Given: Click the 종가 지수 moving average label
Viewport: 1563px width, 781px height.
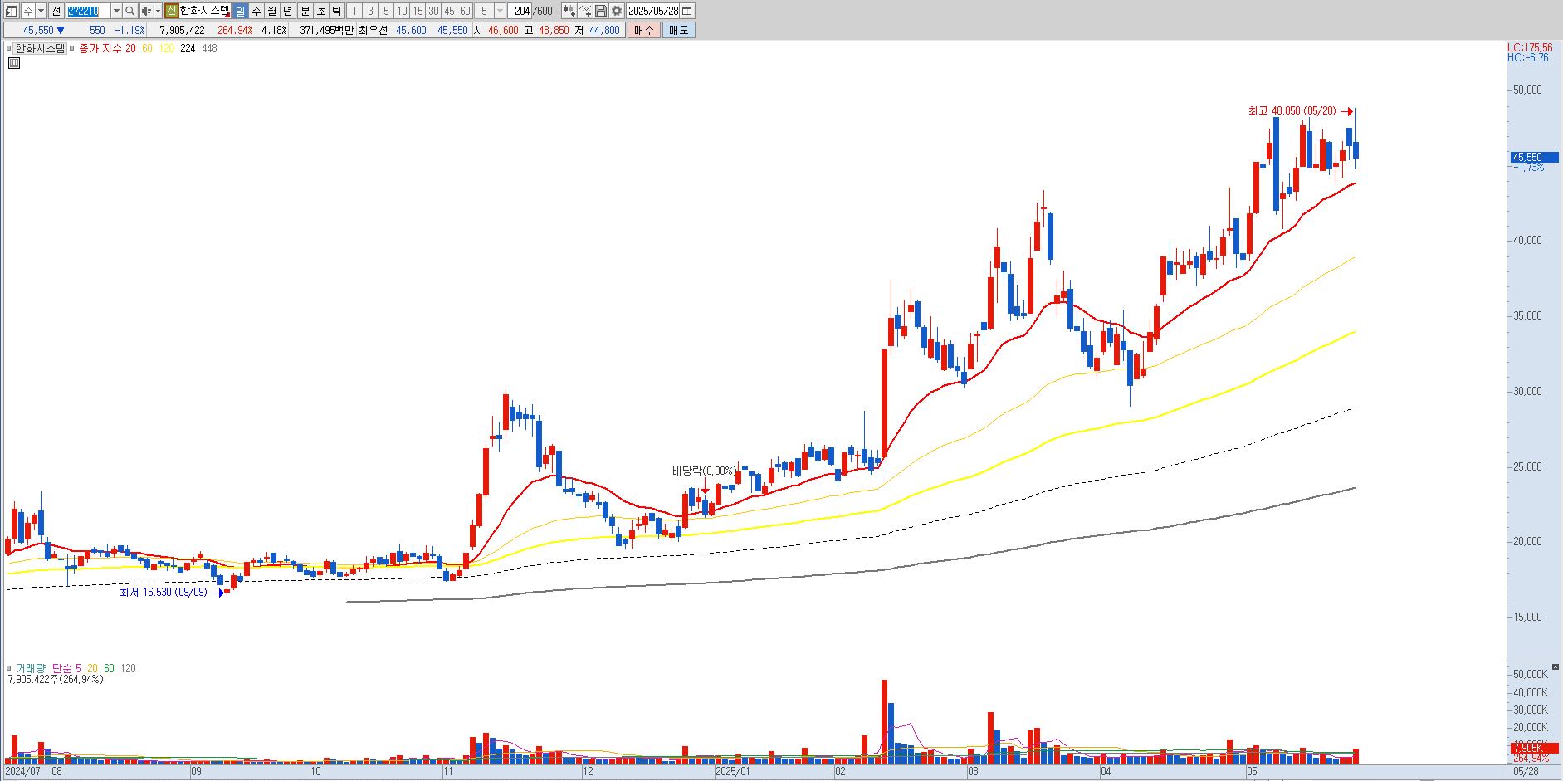Looking at the screenshot, I should click(x=100, y=49).
